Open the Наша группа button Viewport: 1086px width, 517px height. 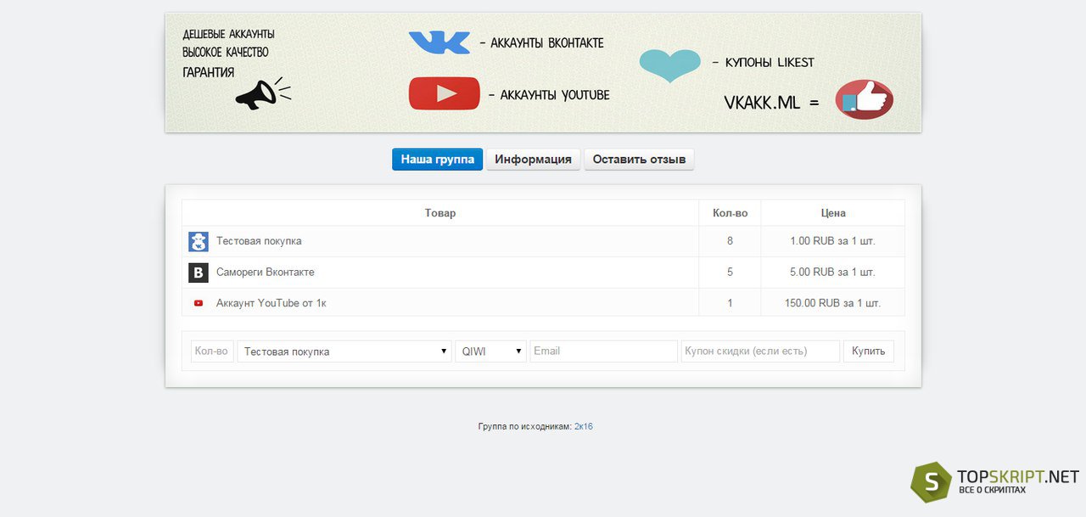(437, 159)
